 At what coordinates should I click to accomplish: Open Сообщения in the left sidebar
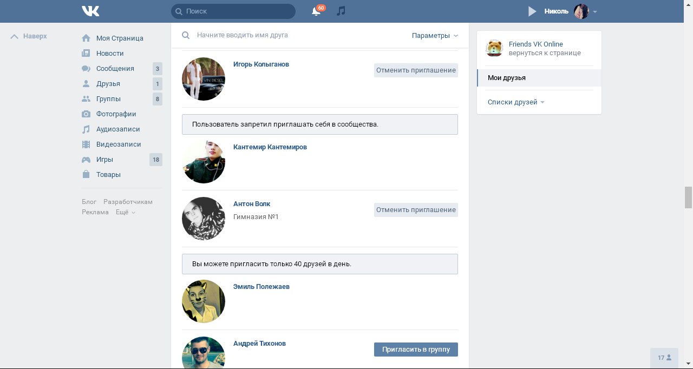pos(115,69)
